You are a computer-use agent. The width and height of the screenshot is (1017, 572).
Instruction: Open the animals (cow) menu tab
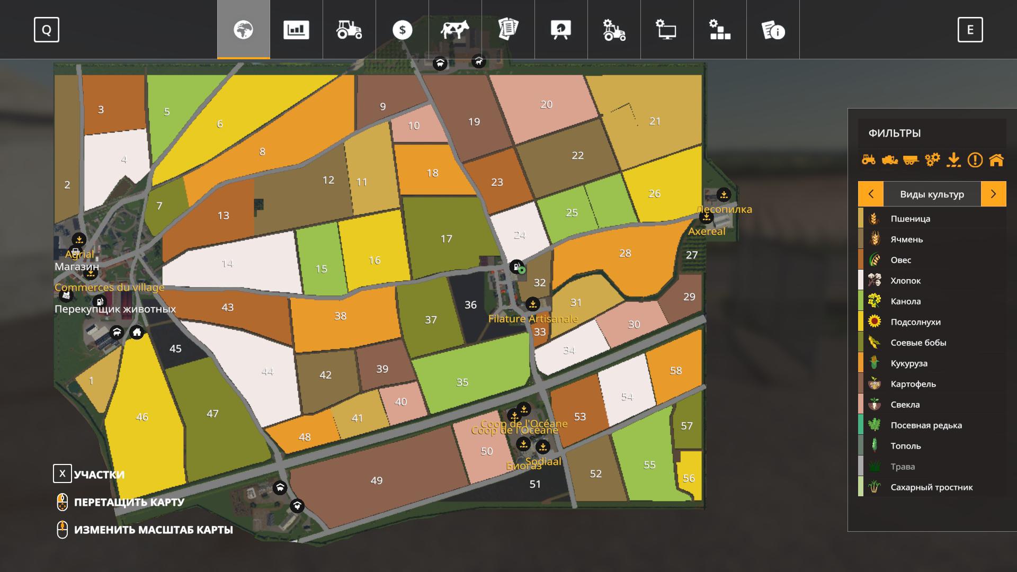click(455, 30)
